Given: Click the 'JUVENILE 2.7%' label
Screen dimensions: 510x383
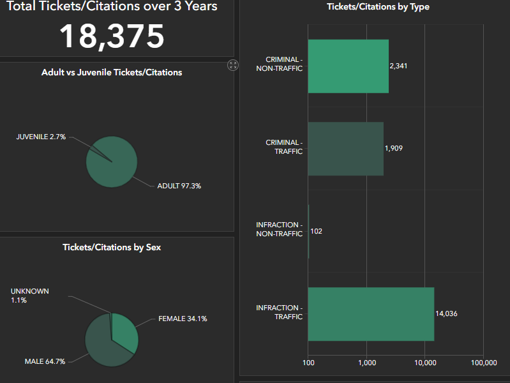Looking at the screenshot, I should [x=41, y=137].
